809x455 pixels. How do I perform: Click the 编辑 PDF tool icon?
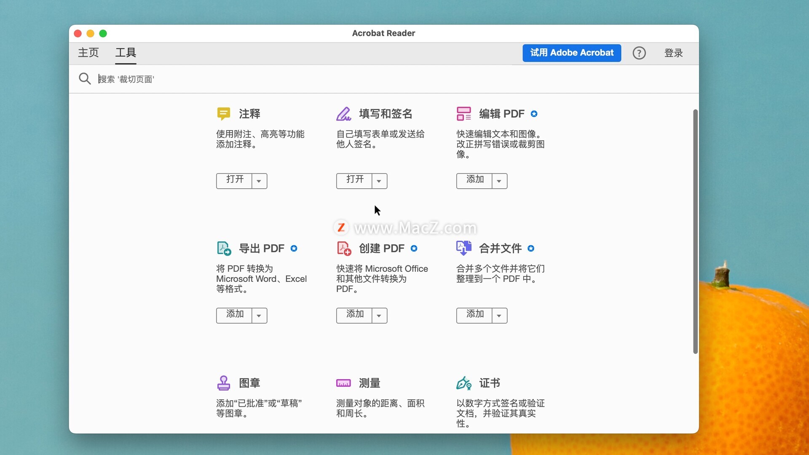click(x=463, y=114)
